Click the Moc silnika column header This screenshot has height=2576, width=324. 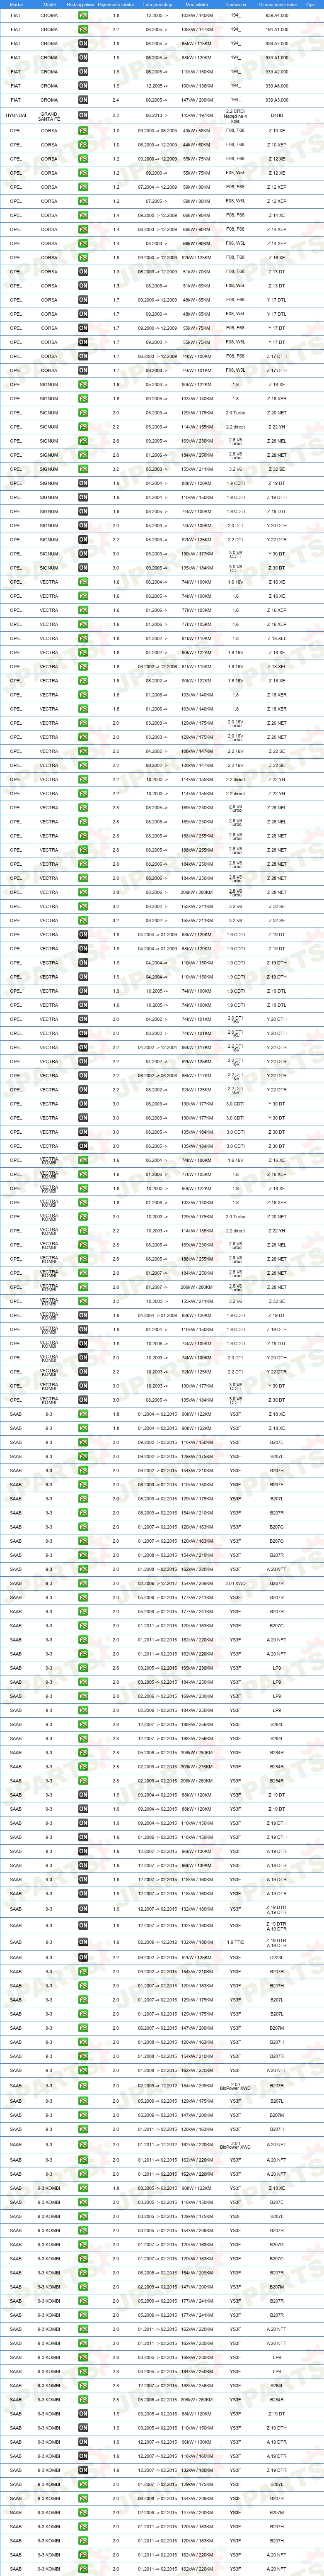point(196,4)
